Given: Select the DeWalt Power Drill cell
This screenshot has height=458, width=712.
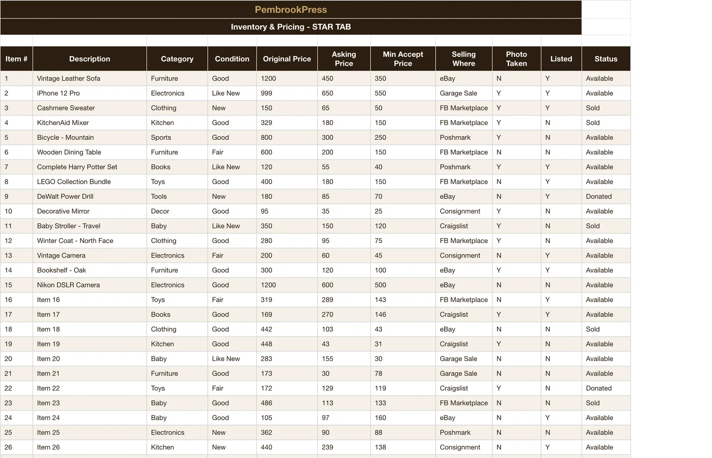Looking at the screenshot, I should 89,196.
